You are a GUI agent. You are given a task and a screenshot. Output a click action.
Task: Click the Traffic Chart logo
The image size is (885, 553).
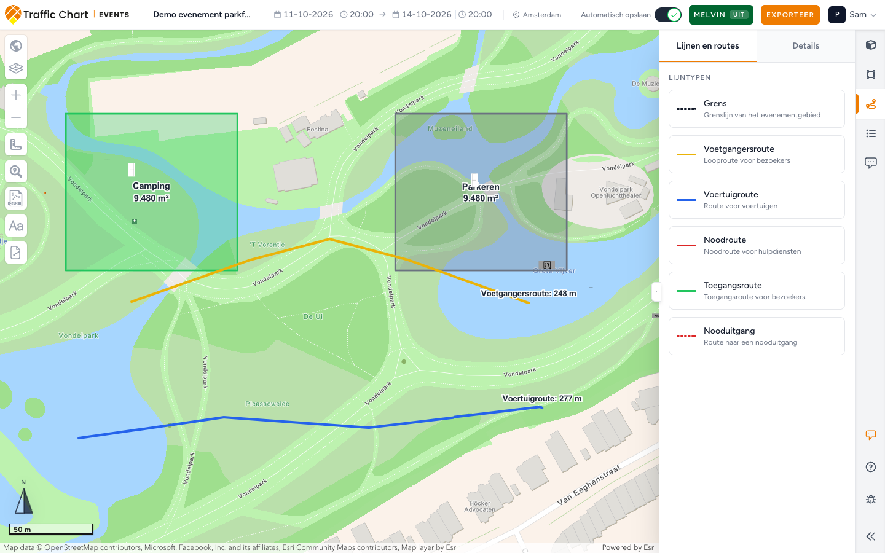click(47, 15)
